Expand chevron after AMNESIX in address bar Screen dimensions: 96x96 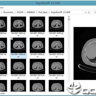tap(37, 12)
